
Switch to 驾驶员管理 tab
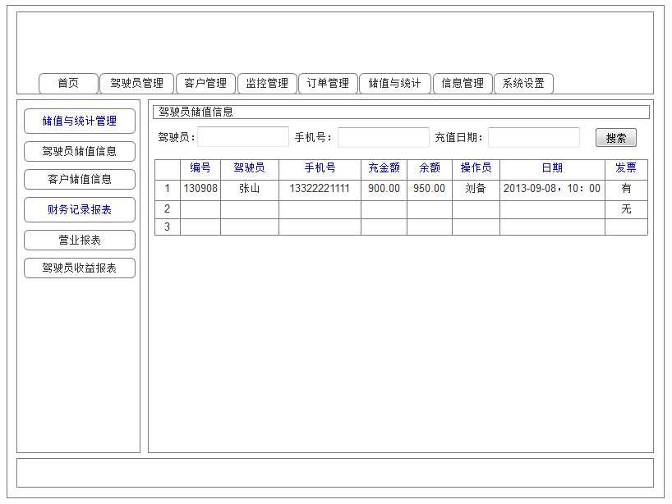(x=136, y=83)
